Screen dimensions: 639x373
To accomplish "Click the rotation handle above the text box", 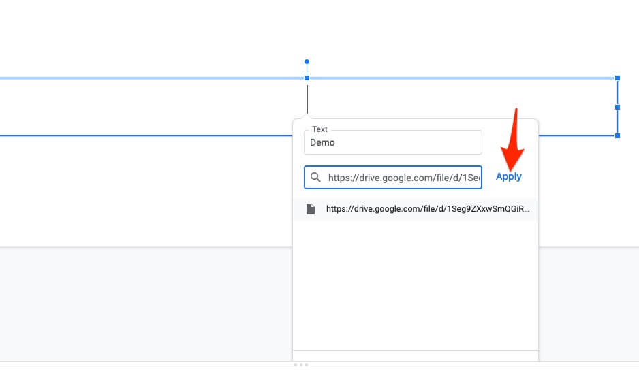I will coord(307,61).
